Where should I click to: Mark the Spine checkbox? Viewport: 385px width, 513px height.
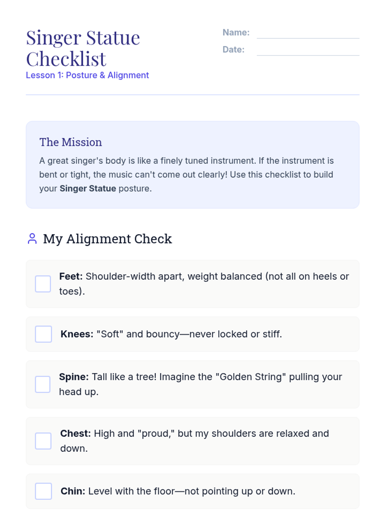click(x=43, y=384)
